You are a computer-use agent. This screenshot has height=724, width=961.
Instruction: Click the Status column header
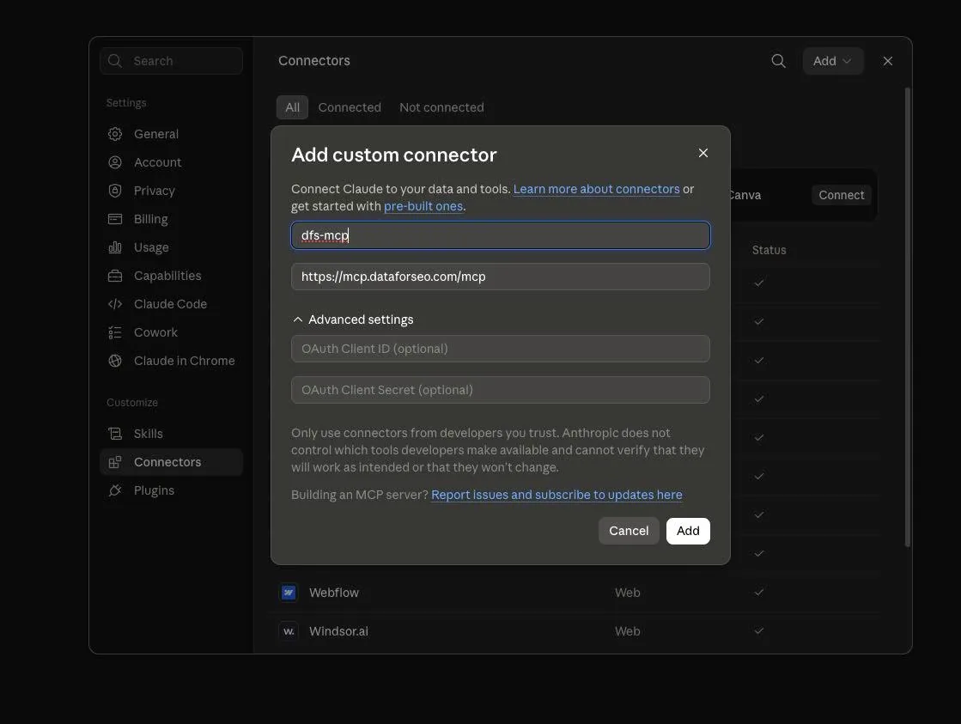pyautogui.click(x=769, y=250)
